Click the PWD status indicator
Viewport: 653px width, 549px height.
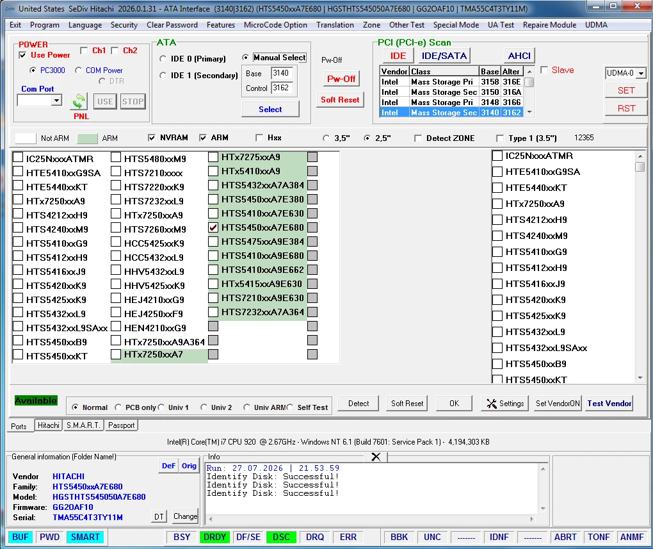[49, 537]
